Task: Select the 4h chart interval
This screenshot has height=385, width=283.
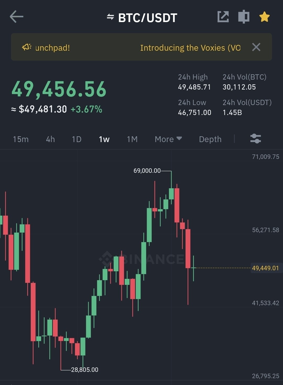Action: tap(50, 139)
